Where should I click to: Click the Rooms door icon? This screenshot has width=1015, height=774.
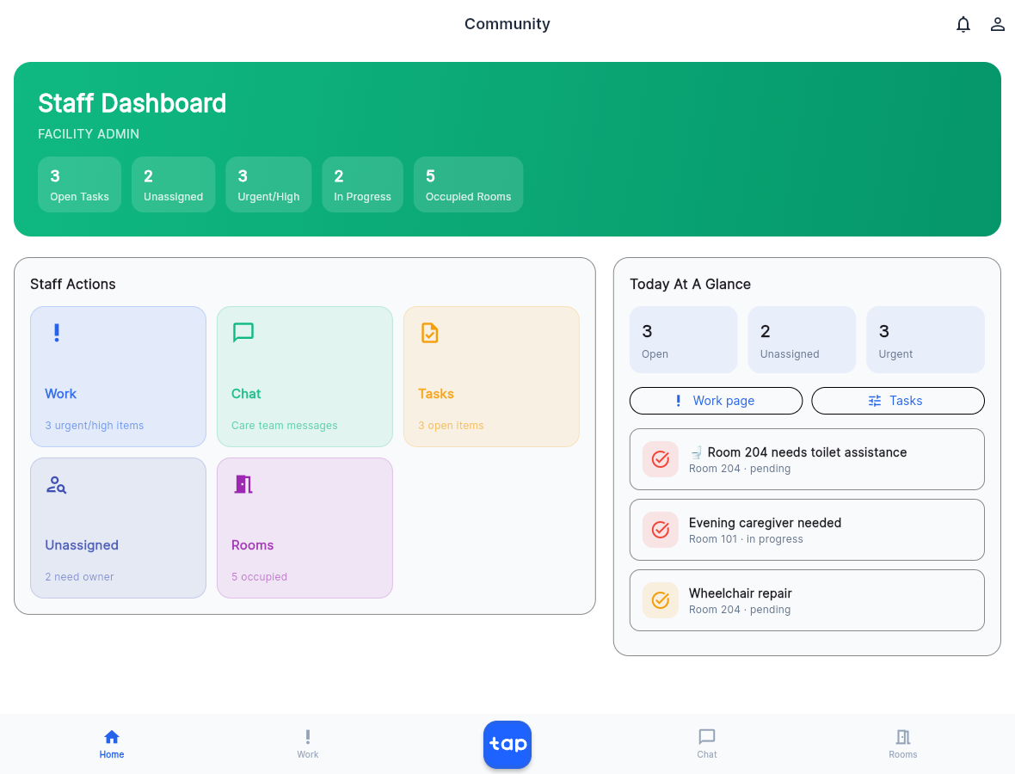point(242,484)
